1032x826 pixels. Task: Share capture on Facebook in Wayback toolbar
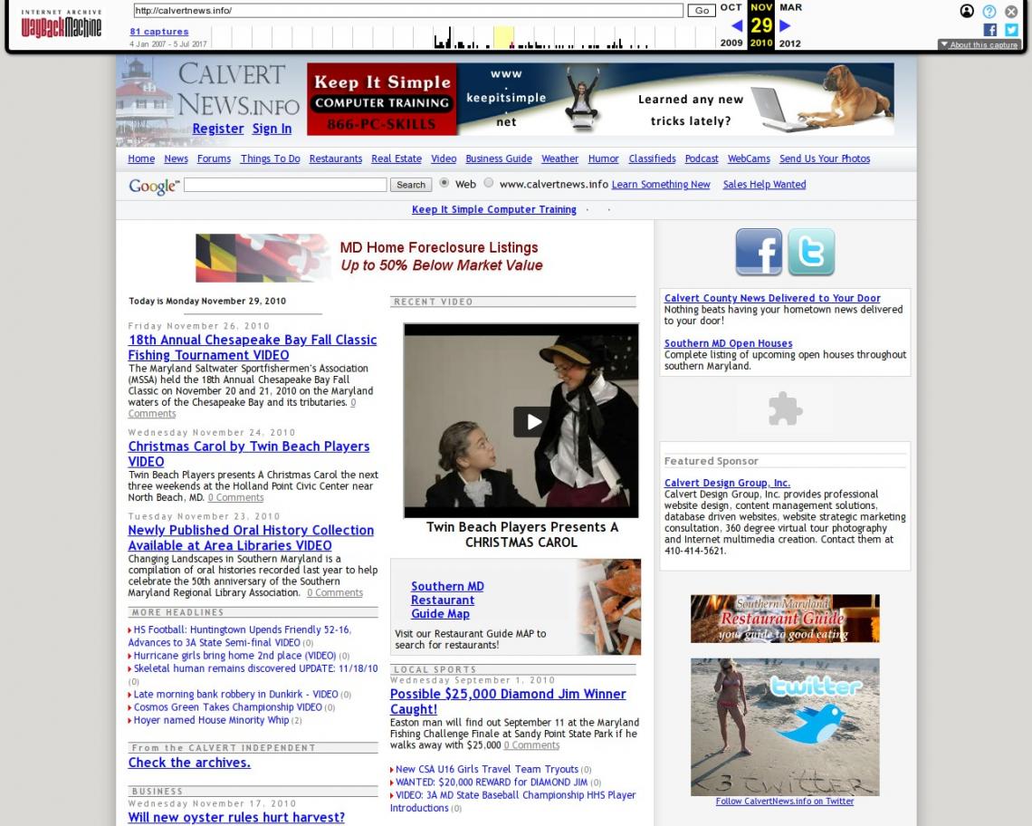(x=989, y=30)
